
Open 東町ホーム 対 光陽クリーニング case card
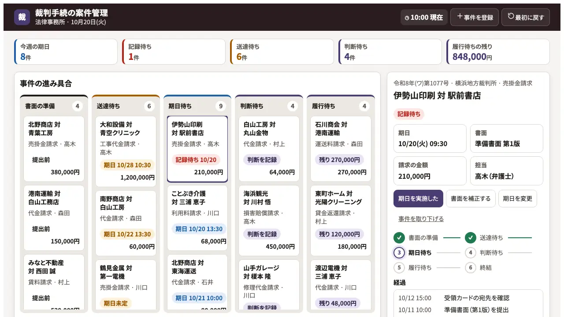pyautogui.click(x=341, y=220)
